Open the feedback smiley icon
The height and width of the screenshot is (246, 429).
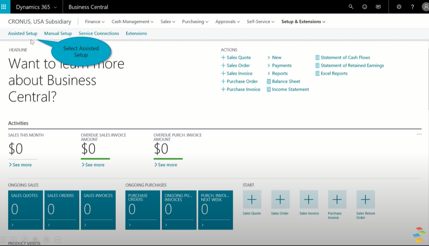[x=365, y=7]
